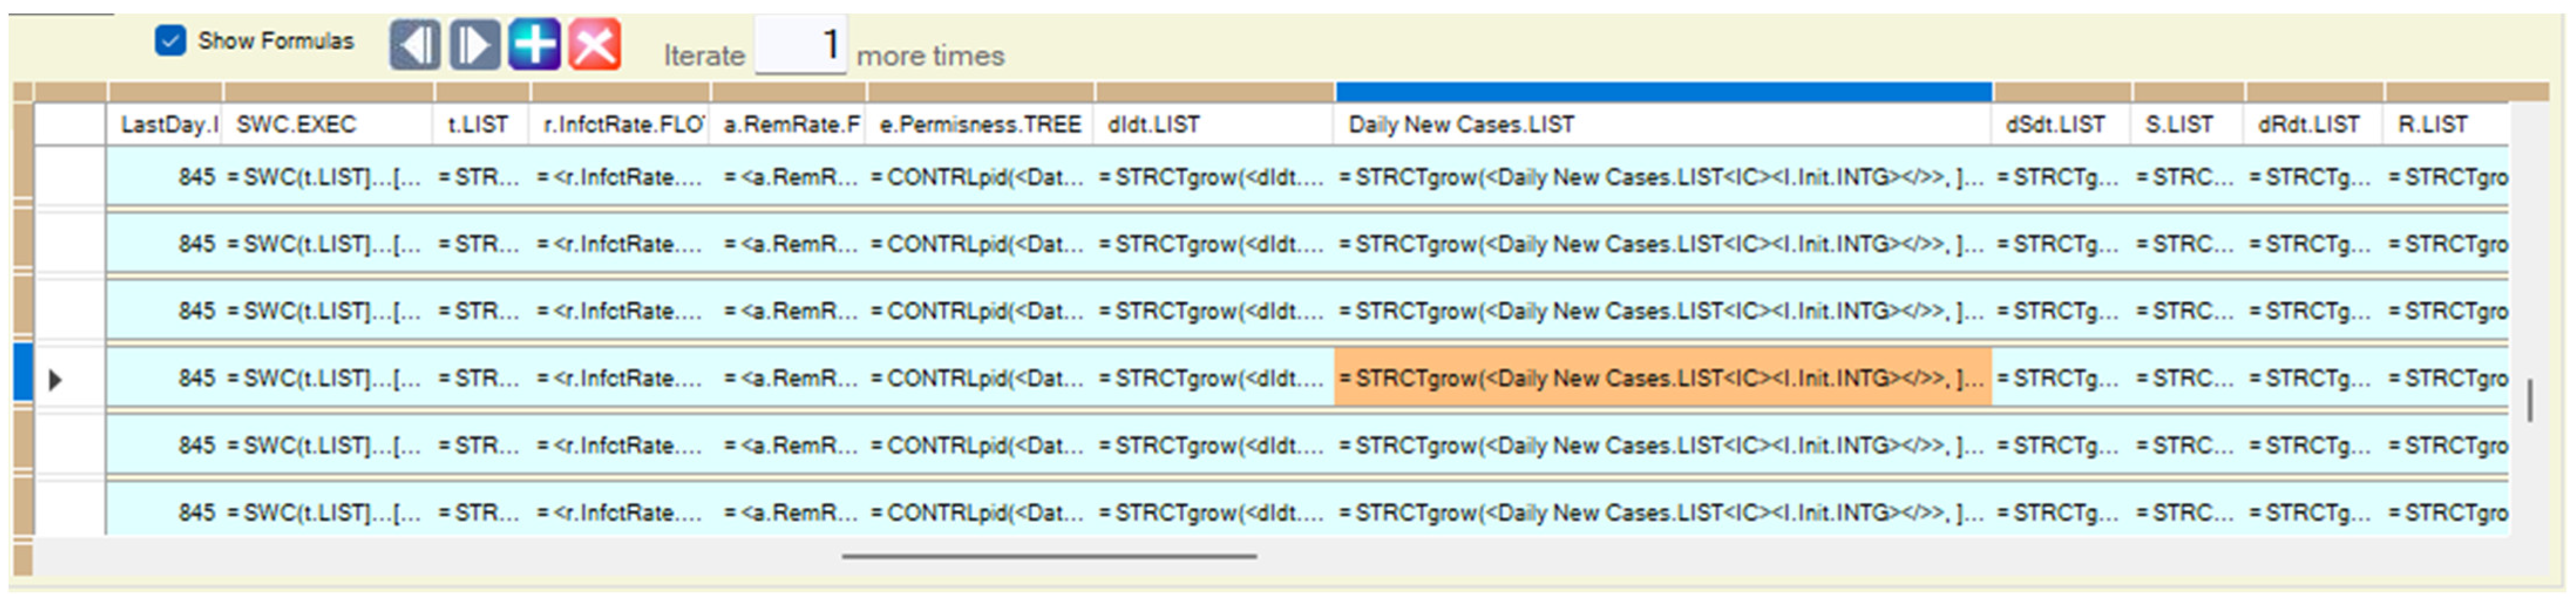Click the S.LIST column header
2576x608 pixels.
click(2187, 125)
